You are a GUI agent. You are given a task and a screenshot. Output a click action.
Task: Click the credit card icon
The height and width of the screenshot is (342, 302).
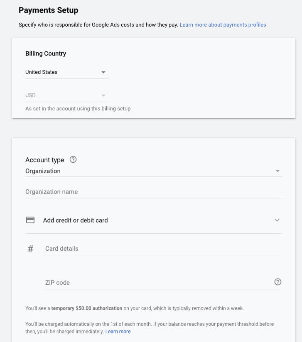point(30,220)
